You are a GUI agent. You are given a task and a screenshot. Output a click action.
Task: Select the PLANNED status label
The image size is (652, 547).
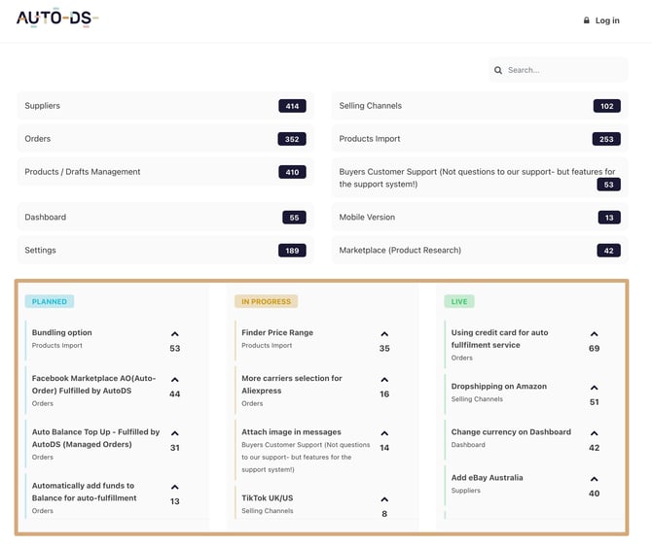[x=50, y=301]
